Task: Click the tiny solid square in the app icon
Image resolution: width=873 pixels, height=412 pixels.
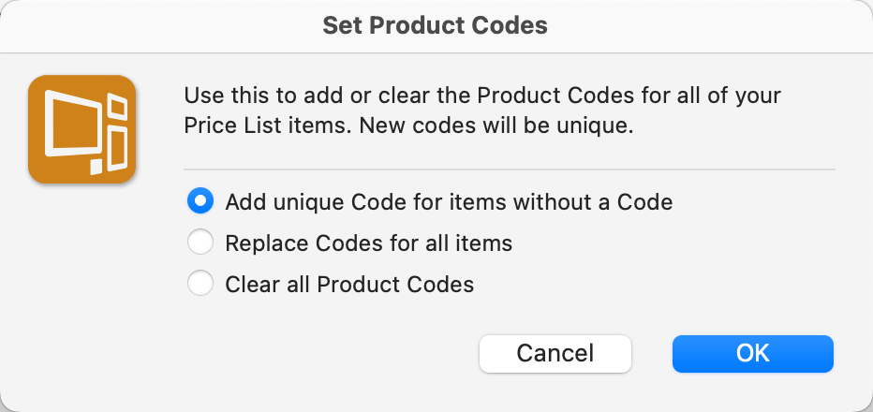Action: click(x=96, y=168)
